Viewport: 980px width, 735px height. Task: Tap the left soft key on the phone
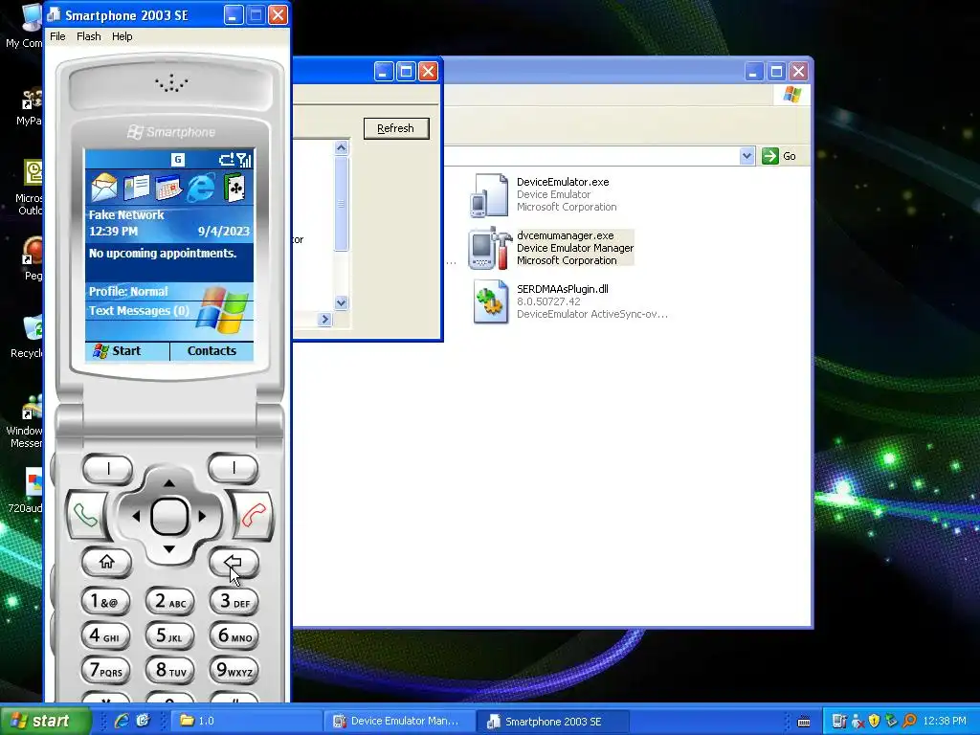tap(107, 468)
